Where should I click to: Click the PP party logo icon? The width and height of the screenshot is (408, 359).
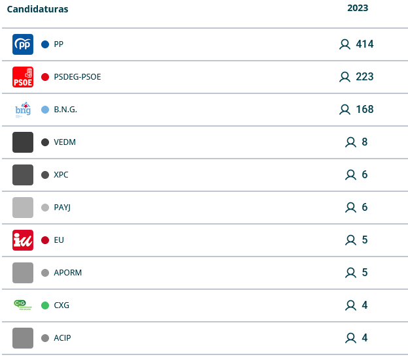pyautogui.click(x=23, y=44)
